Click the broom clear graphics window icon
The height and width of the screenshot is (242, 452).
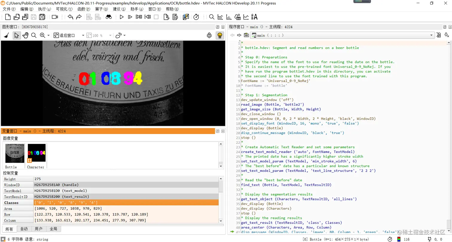[x=6, y=36]
